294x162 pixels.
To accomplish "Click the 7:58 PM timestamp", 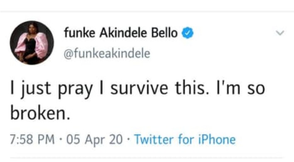I will click(32, 140).
